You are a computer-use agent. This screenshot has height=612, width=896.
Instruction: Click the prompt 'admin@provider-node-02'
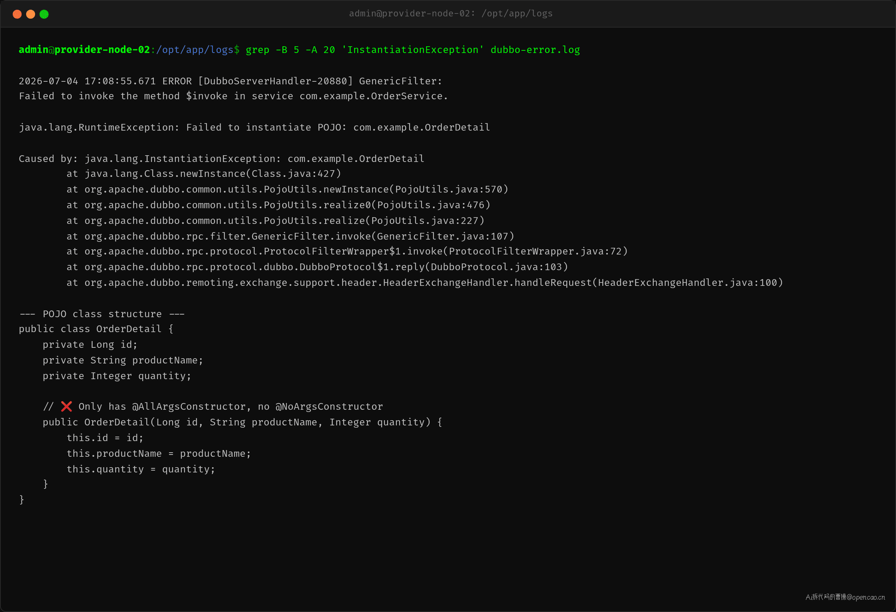(84, 50)
